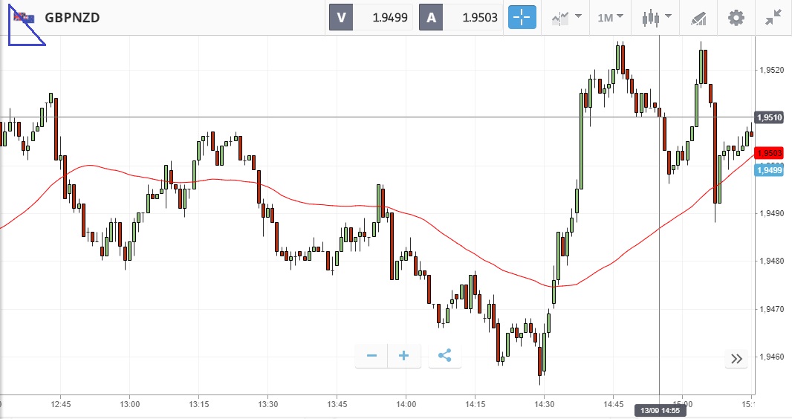Click the collapse chart arrows icon
Image resolution: width=792 pixels, height=419 pixels.
(773, 17)
